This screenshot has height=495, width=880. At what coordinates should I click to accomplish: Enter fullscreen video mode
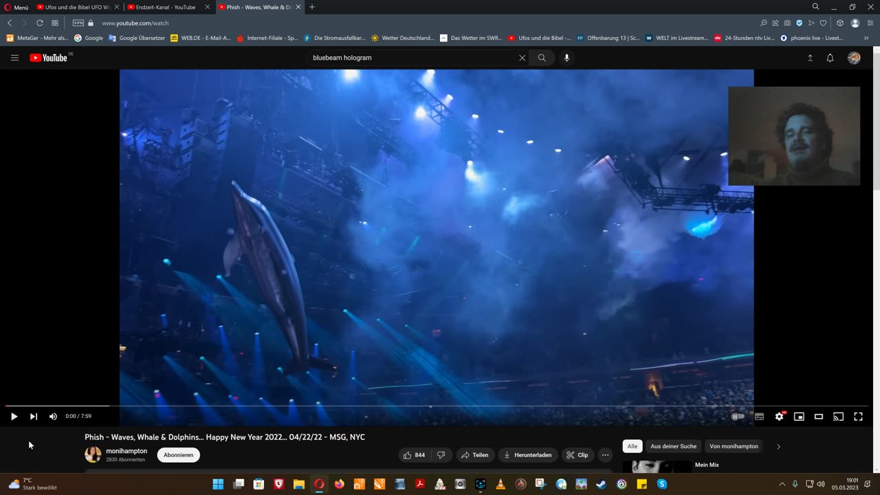[858, 416]
